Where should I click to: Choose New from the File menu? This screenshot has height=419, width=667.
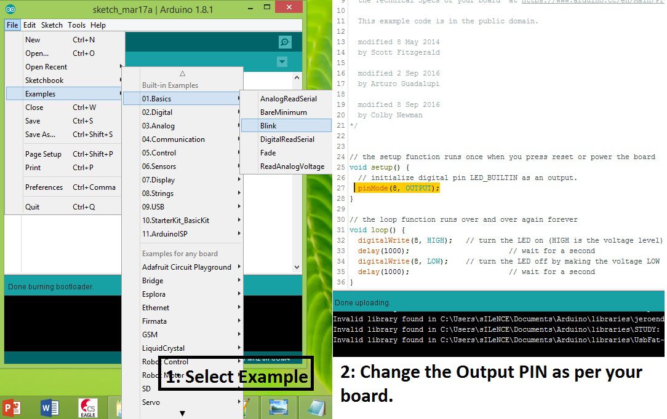[x=65, y=39]
